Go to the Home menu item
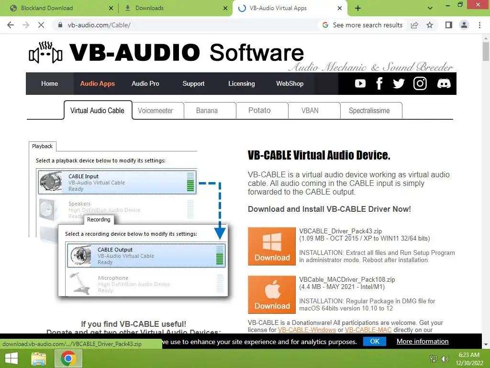The height and width of the screenshot is (368, 490). 49,83
